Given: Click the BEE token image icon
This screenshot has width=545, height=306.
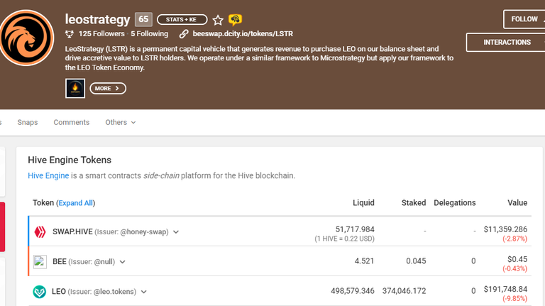Looking at the screenshot, I should click(40, 262).
